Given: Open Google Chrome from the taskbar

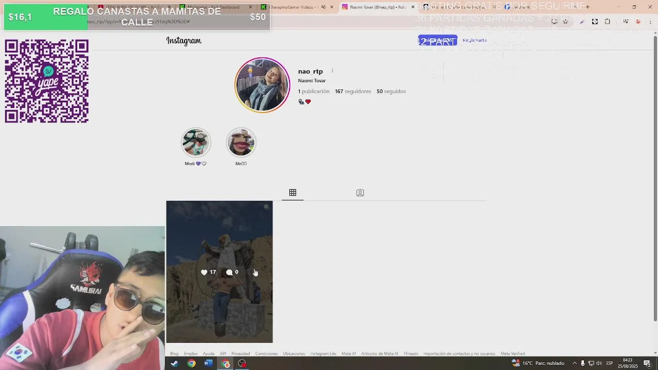Looking at the screenshot, I should click(191, 363).
